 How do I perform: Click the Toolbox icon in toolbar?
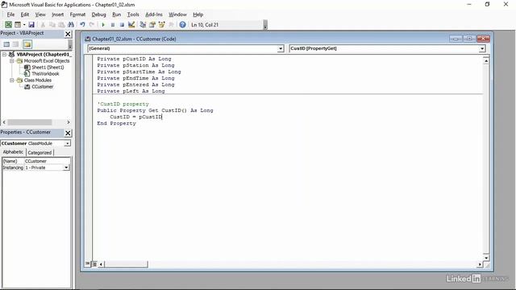(171, 25)
